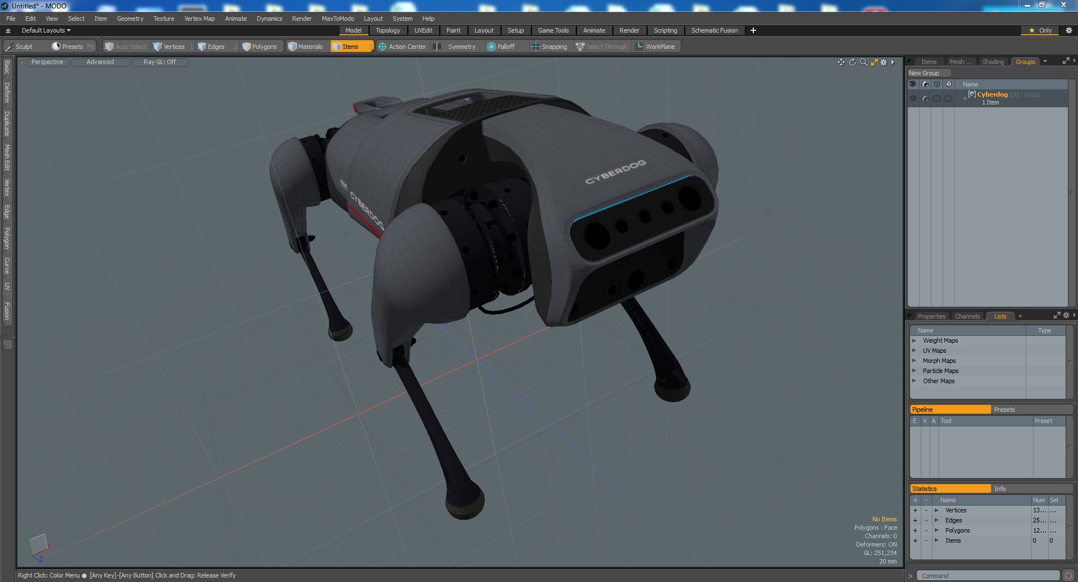Switch to the UVEdit layout tab
This screenshot has width=1078, height=582.
423,30
